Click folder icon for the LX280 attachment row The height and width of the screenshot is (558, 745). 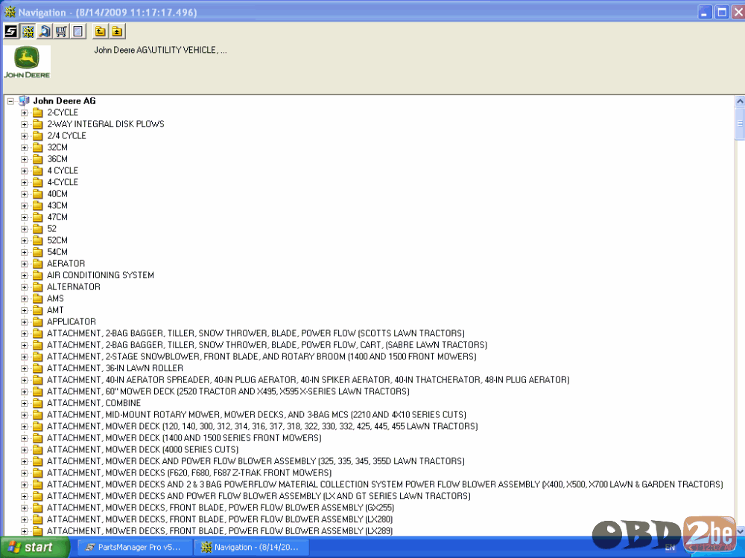(x=38, y=519)
